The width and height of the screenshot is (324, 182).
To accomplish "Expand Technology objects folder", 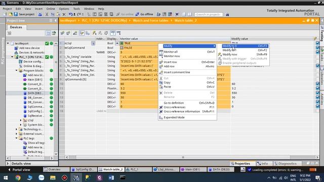I will [x=17, y=129].
